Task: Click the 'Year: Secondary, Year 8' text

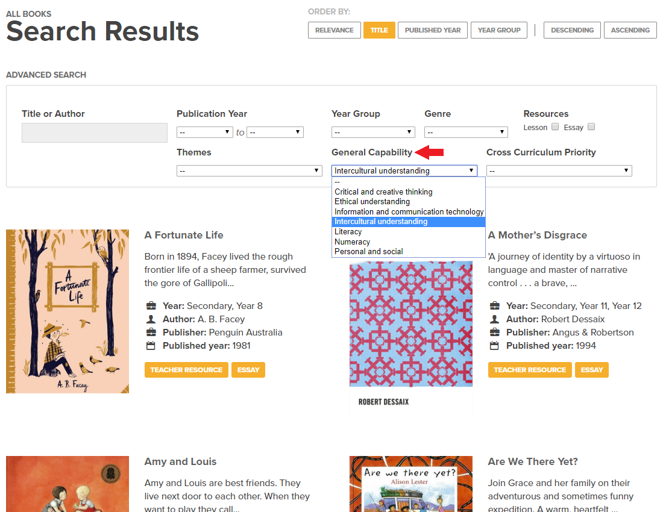Action: pyautogui.click(x=213, y=306)
